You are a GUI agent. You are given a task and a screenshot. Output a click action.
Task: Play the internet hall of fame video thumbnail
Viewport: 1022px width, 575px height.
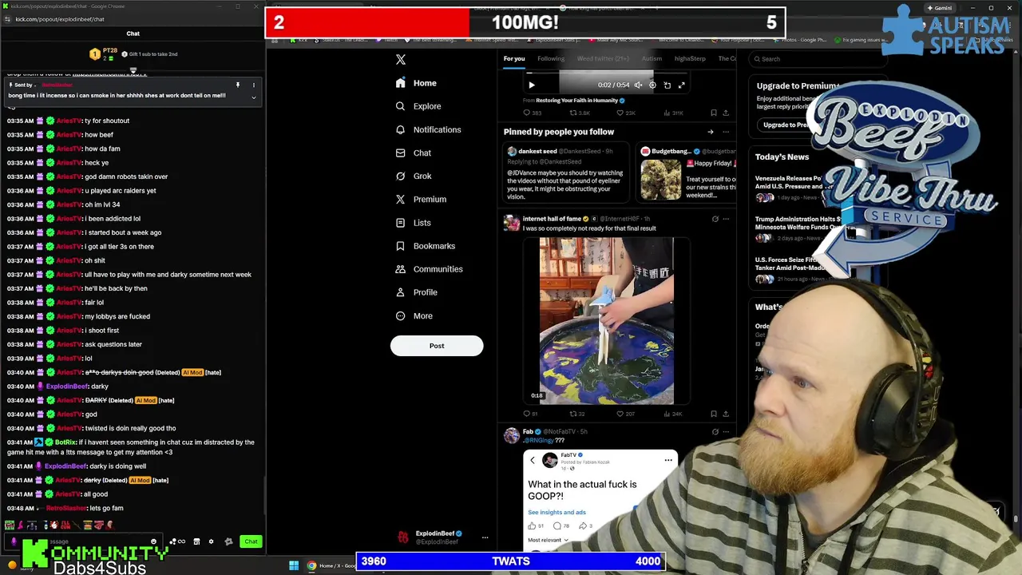[607, 321]
